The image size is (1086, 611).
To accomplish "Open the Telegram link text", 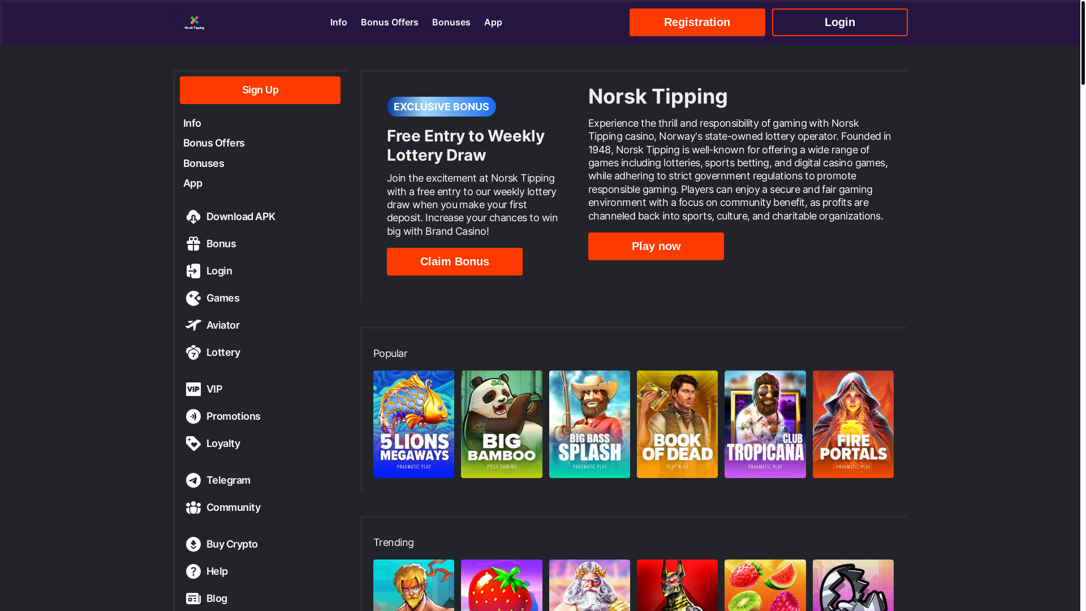I will pyautogui.click(x=229, y=480).
